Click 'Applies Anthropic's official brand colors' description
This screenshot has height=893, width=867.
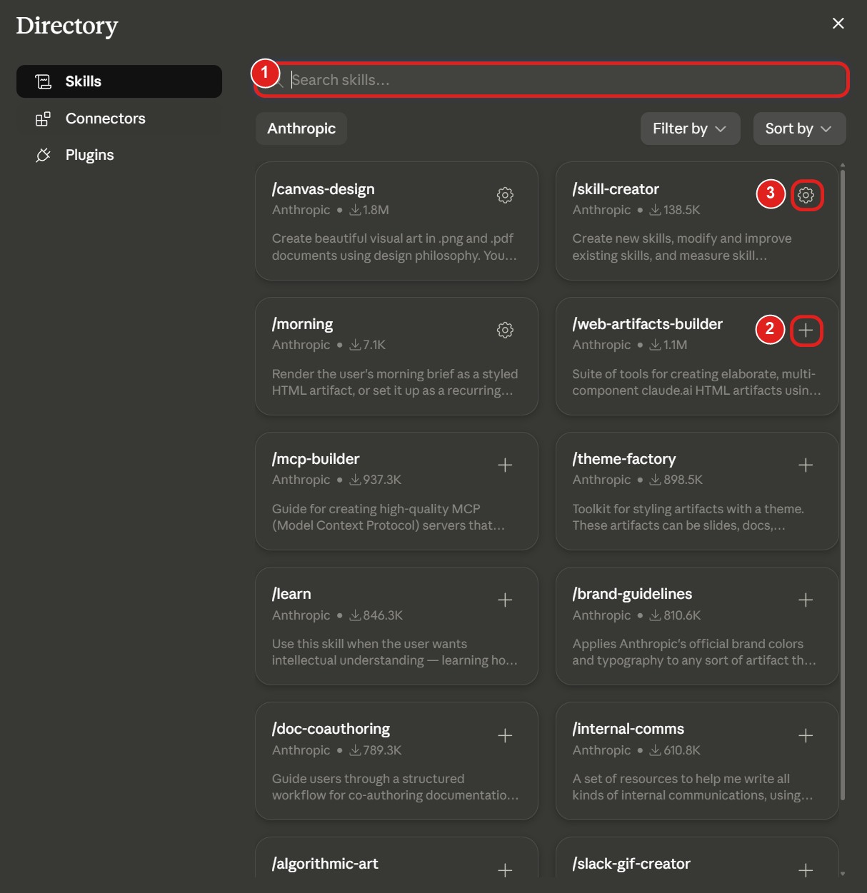click(693, 652)
